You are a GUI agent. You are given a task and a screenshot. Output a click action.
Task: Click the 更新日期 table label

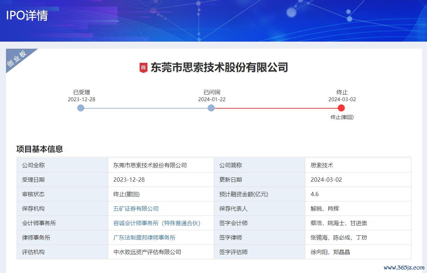coord(231,180)
